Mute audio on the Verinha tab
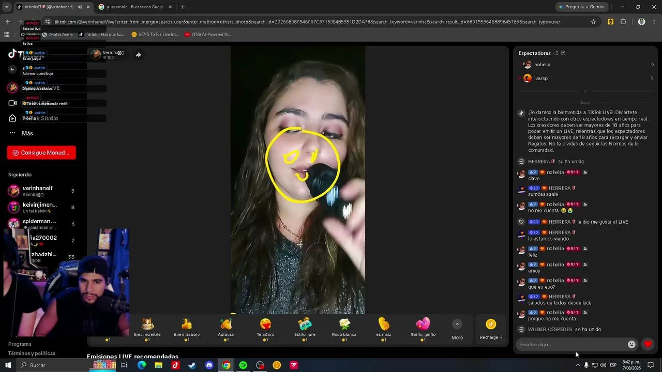 [x=80, y=7]
